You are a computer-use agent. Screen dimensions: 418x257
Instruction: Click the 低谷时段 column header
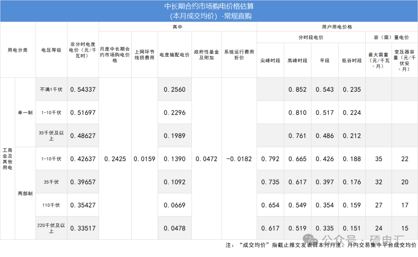point(351,61)
